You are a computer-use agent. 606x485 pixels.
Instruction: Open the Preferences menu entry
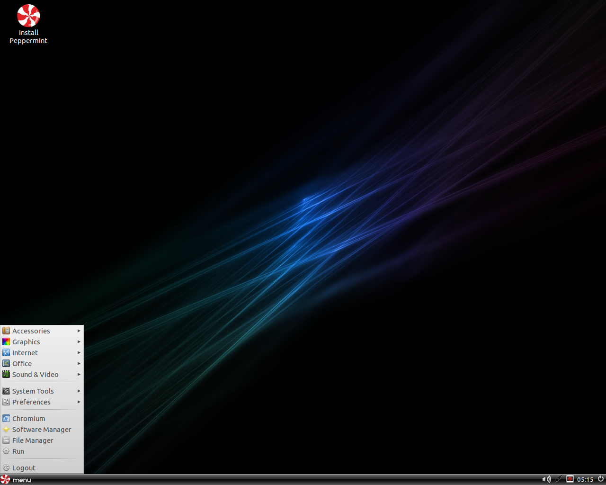click(x=42, y=402)
